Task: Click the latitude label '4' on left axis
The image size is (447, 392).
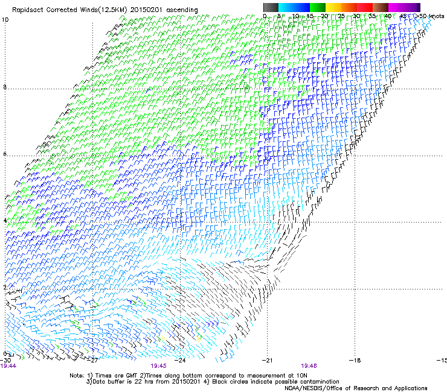Action: point(5,221)
